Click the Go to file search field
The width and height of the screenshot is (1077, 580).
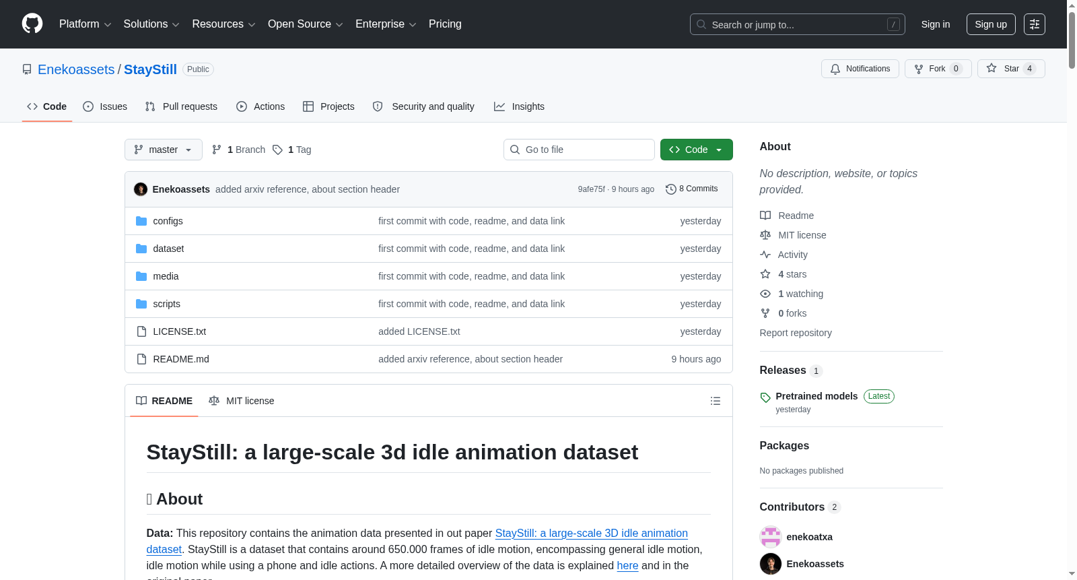(579, 150)
